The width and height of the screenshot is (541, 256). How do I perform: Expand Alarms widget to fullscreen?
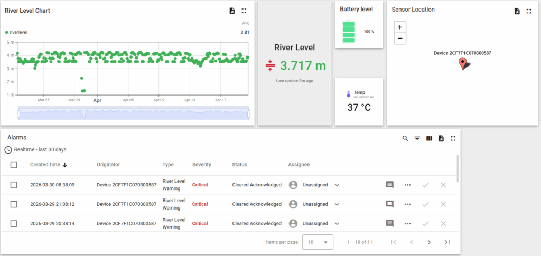[x=453, y=138]
